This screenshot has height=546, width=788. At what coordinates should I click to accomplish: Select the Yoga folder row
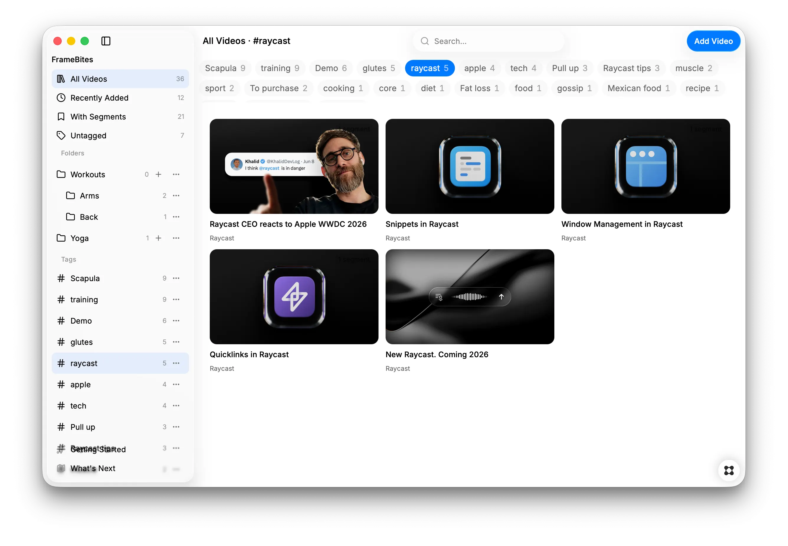(120, 238)
